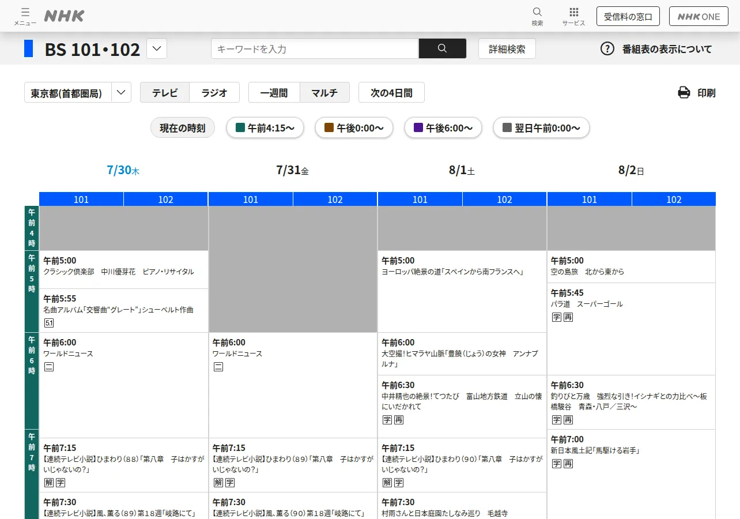Screen dimensions: 740x519
Task: Jump to 午後0:00〜 time slot
Action: [354, 128]
